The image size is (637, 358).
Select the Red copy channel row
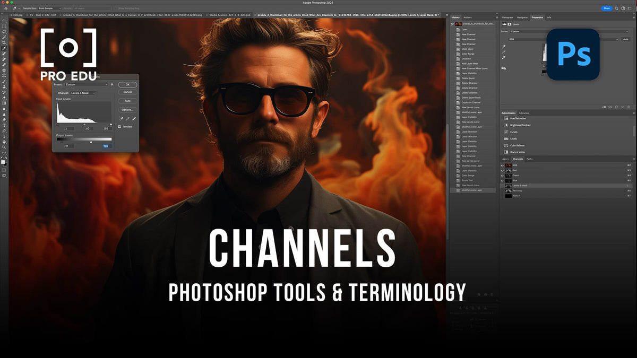coord(567,190)
